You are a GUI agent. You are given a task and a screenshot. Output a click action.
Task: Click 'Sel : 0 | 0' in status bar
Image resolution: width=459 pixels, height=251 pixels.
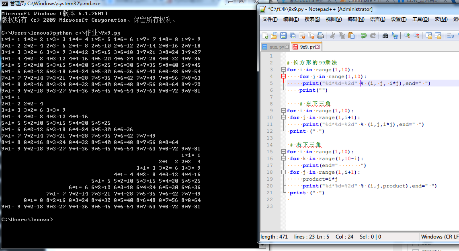click(x=370, y=237)
